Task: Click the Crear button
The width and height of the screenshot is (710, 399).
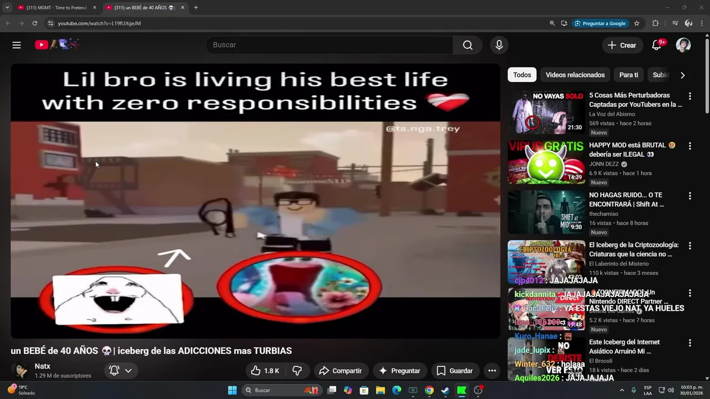Action: point(622,45)
